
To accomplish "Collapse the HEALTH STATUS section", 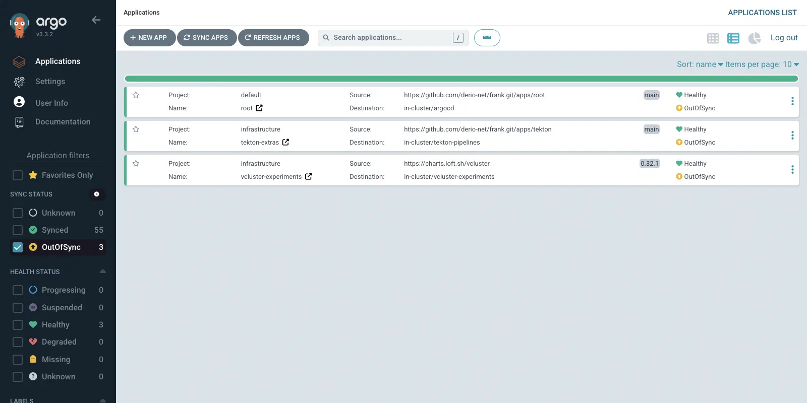I will (x=103, y=272).
